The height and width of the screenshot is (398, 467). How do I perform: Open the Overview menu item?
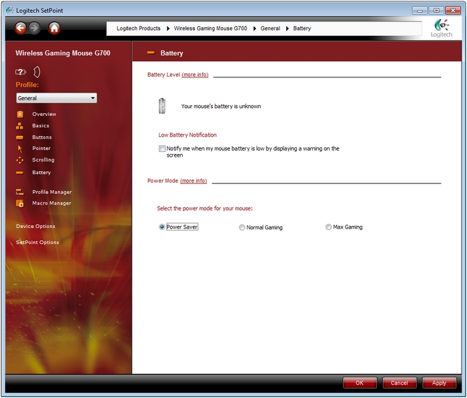click(x=44, y=114)
